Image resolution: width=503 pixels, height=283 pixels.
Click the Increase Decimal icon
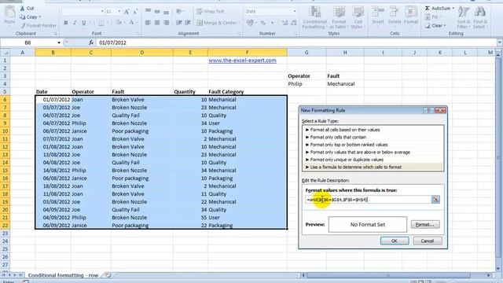pyautogui.click(x=285, y=23)
